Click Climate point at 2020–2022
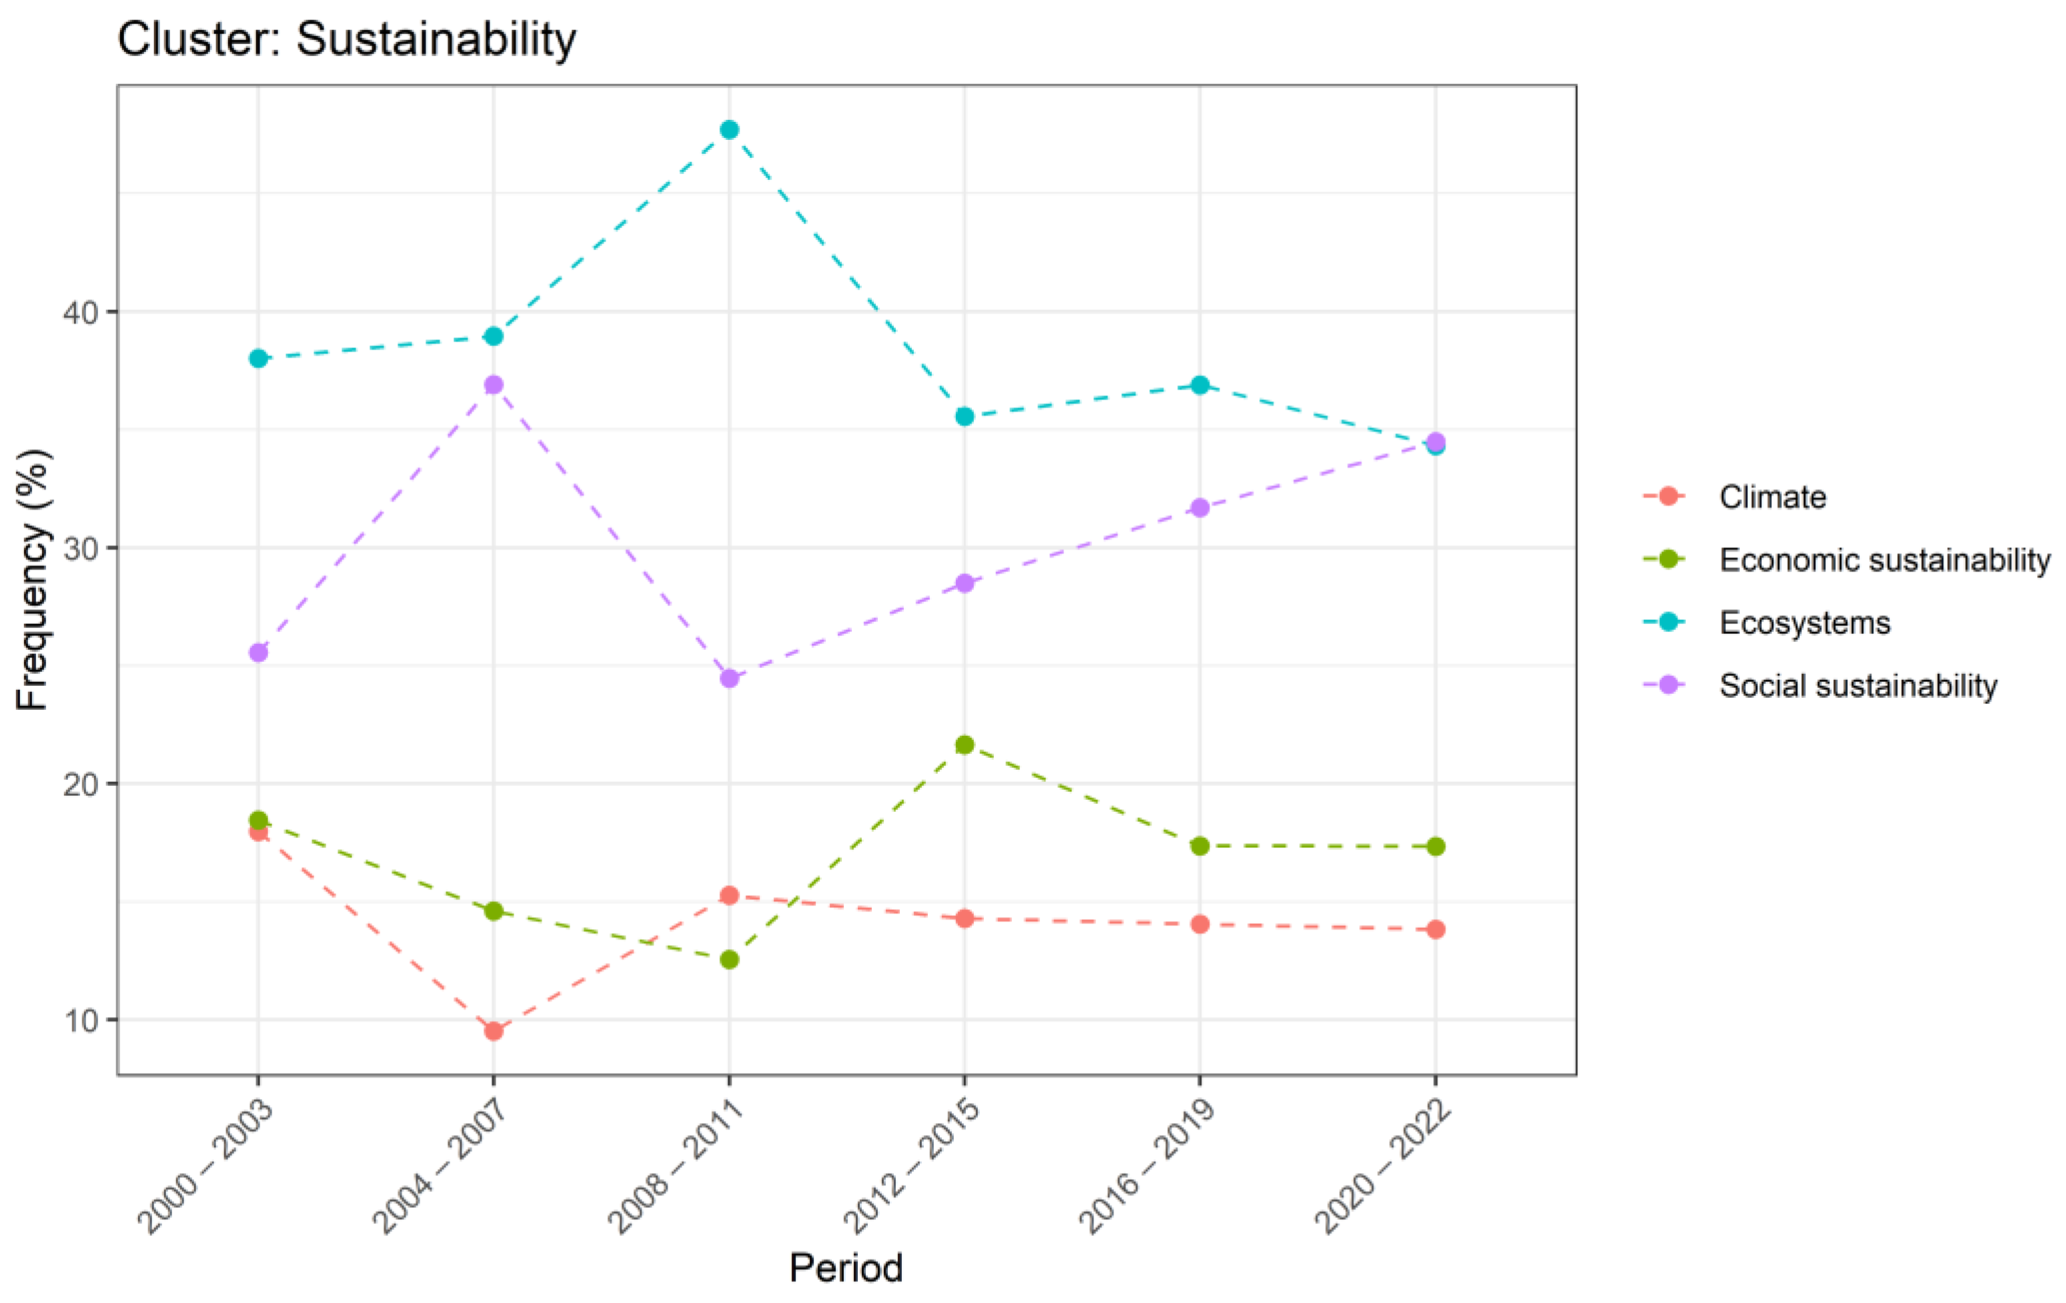 click(1435, 929)
